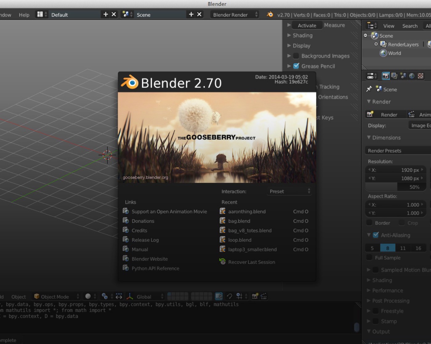Toggle the Anti-Aliasing checkbox
Viewport: 431px width, 344px height.
(x=376, y=235)
